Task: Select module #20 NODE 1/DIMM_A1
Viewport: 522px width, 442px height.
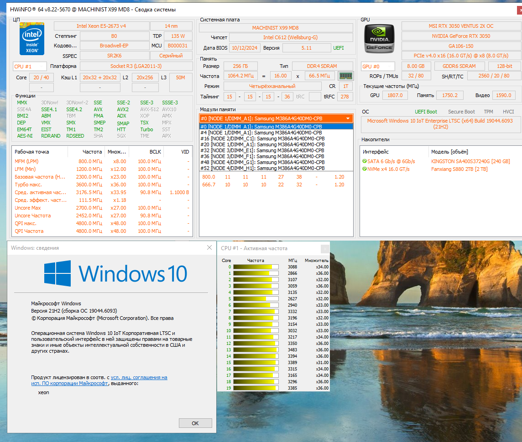Action: click(x=276, y=144)
